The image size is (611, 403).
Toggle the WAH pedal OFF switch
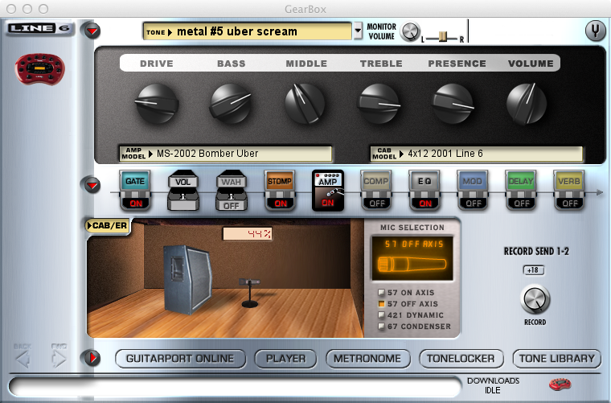tap(232, 205)
